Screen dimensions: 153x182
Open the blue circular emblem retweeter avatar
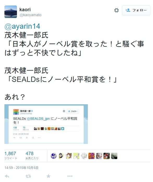(x=54, y=156)
